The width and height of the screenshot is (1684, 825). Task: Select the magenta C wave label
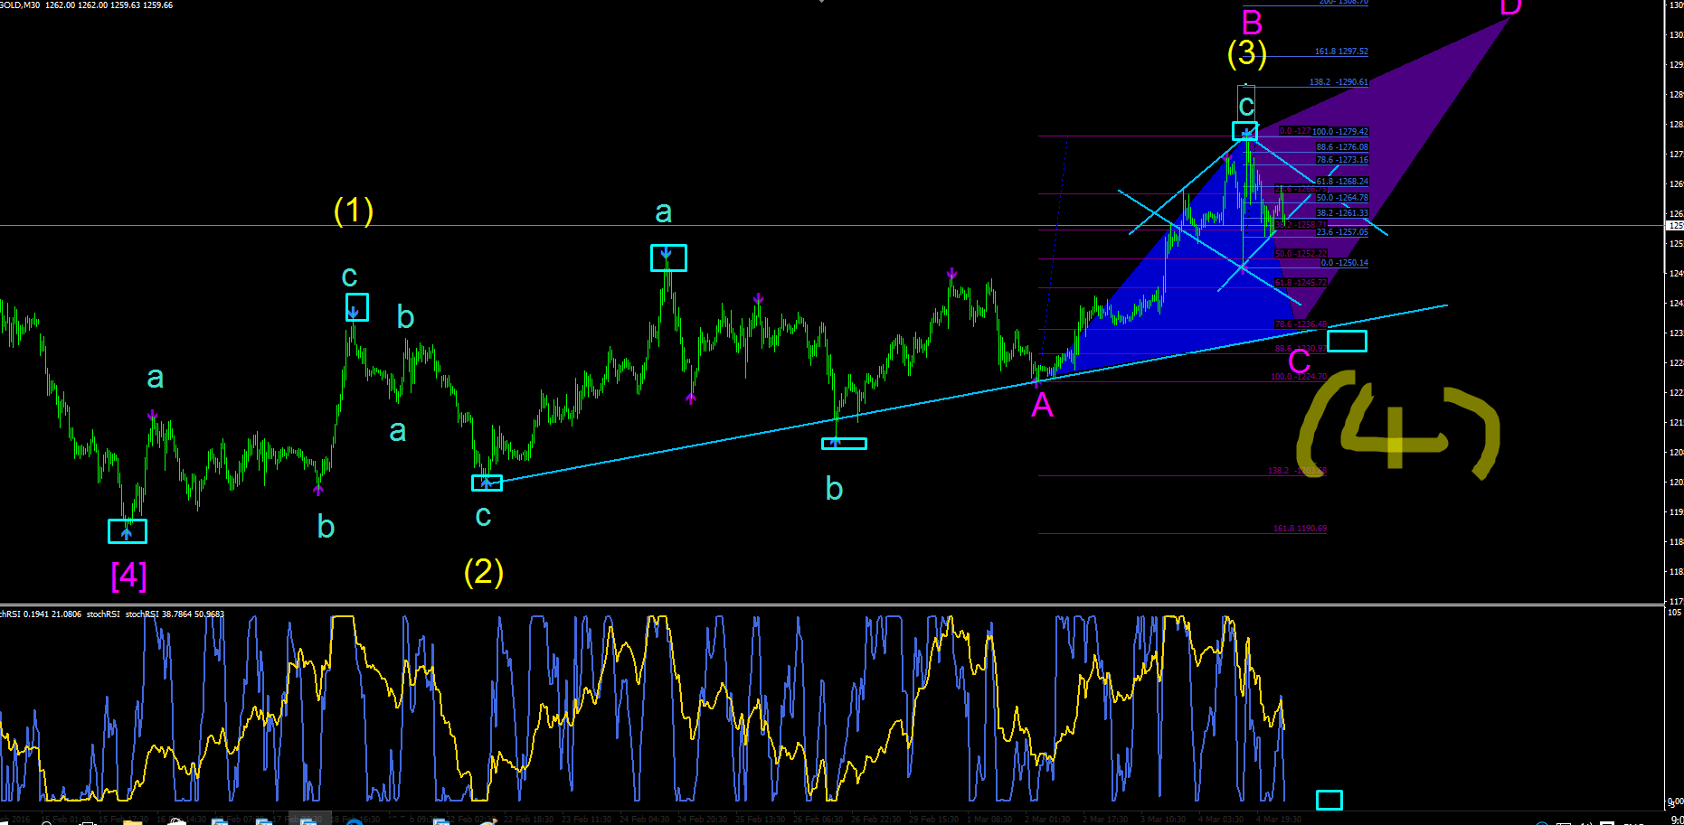[1299, 361]
